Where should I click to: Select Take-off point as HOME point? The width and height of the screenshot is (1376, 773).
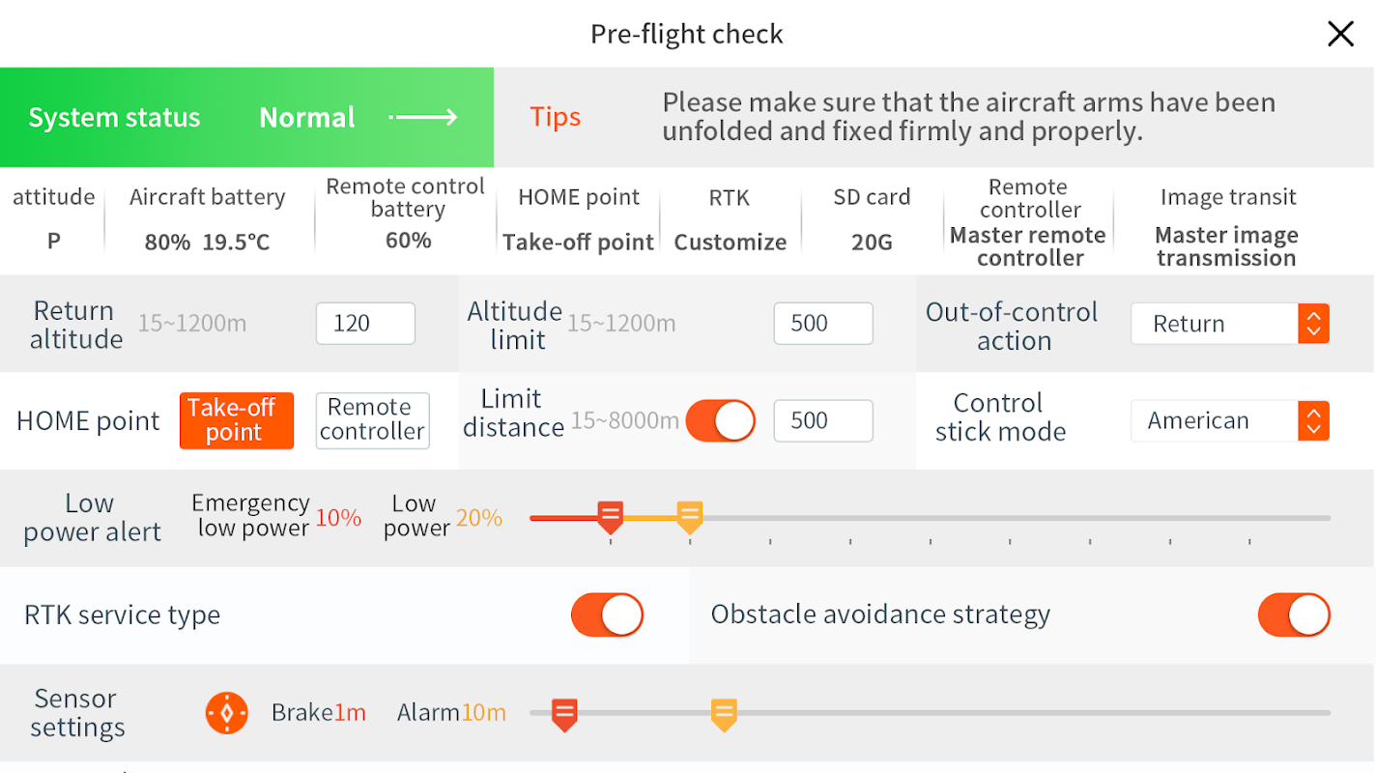point(236,420)
